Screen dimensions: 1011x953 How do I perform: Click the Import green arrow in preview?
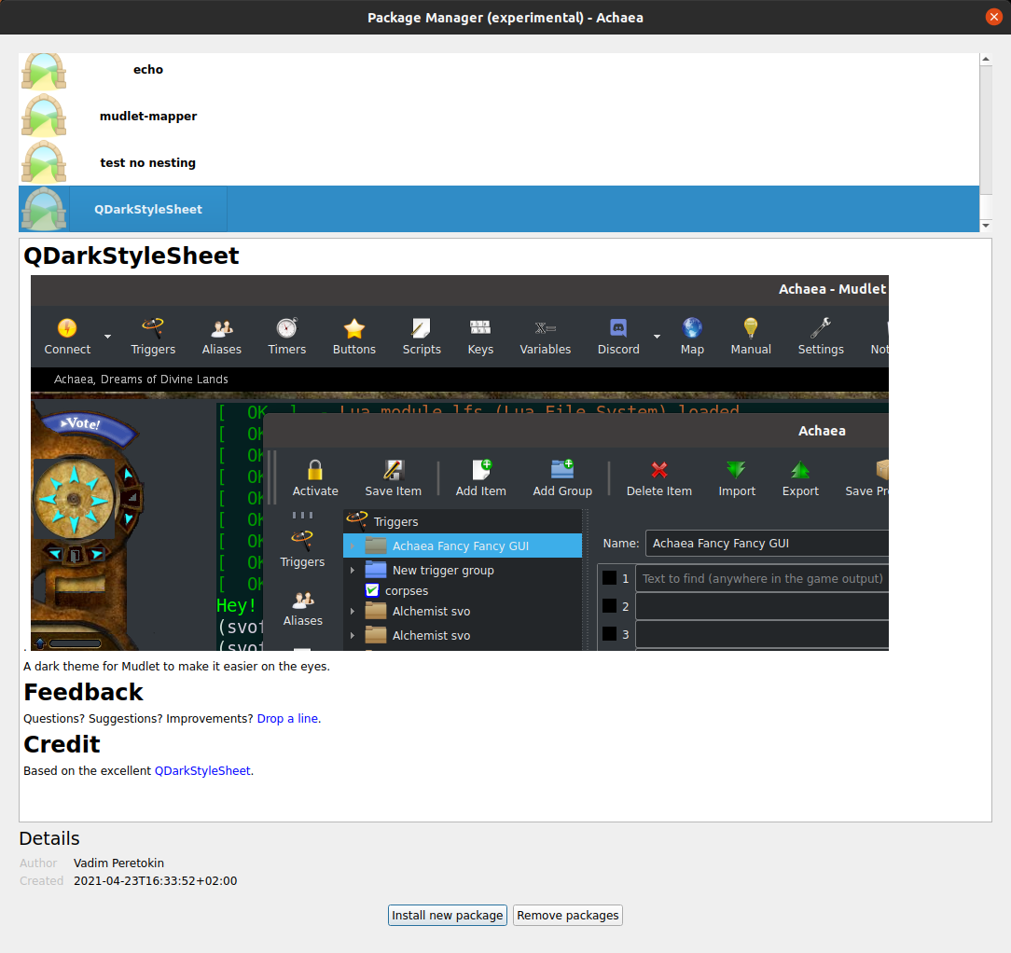pyautogui.click(x=736, y=470)
